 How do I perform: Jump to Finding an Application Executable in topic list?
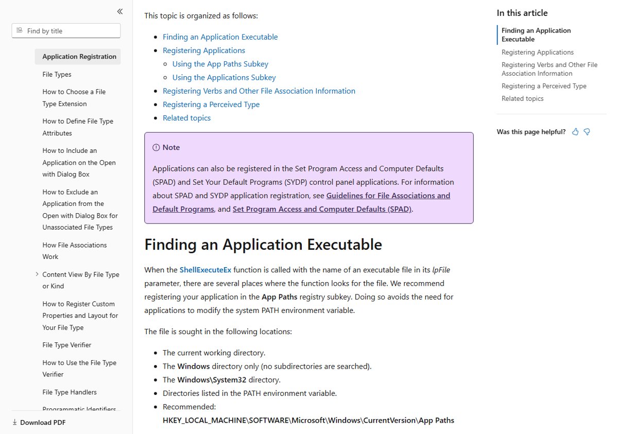220,37
